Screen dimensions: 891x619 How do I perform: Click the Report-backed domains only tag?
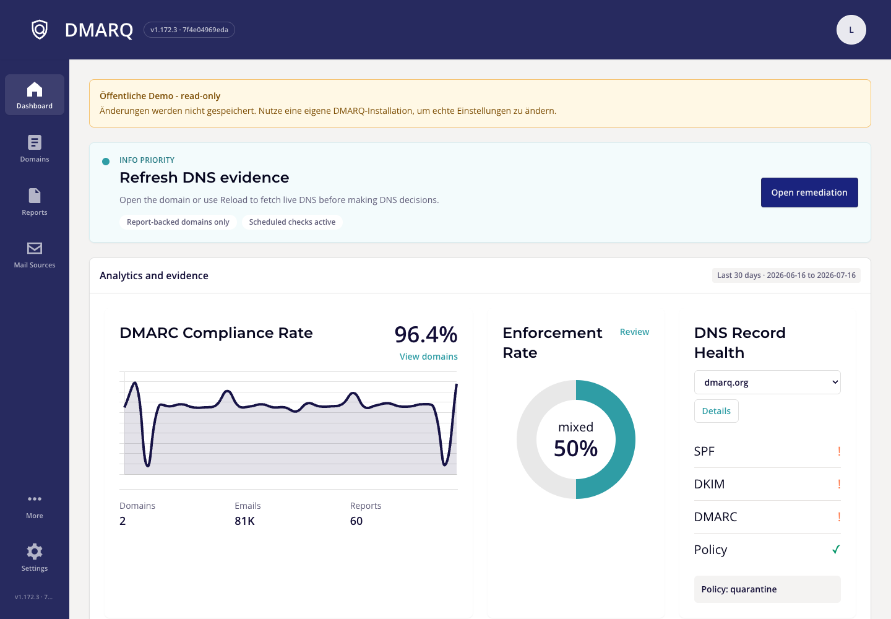[178, 222]
